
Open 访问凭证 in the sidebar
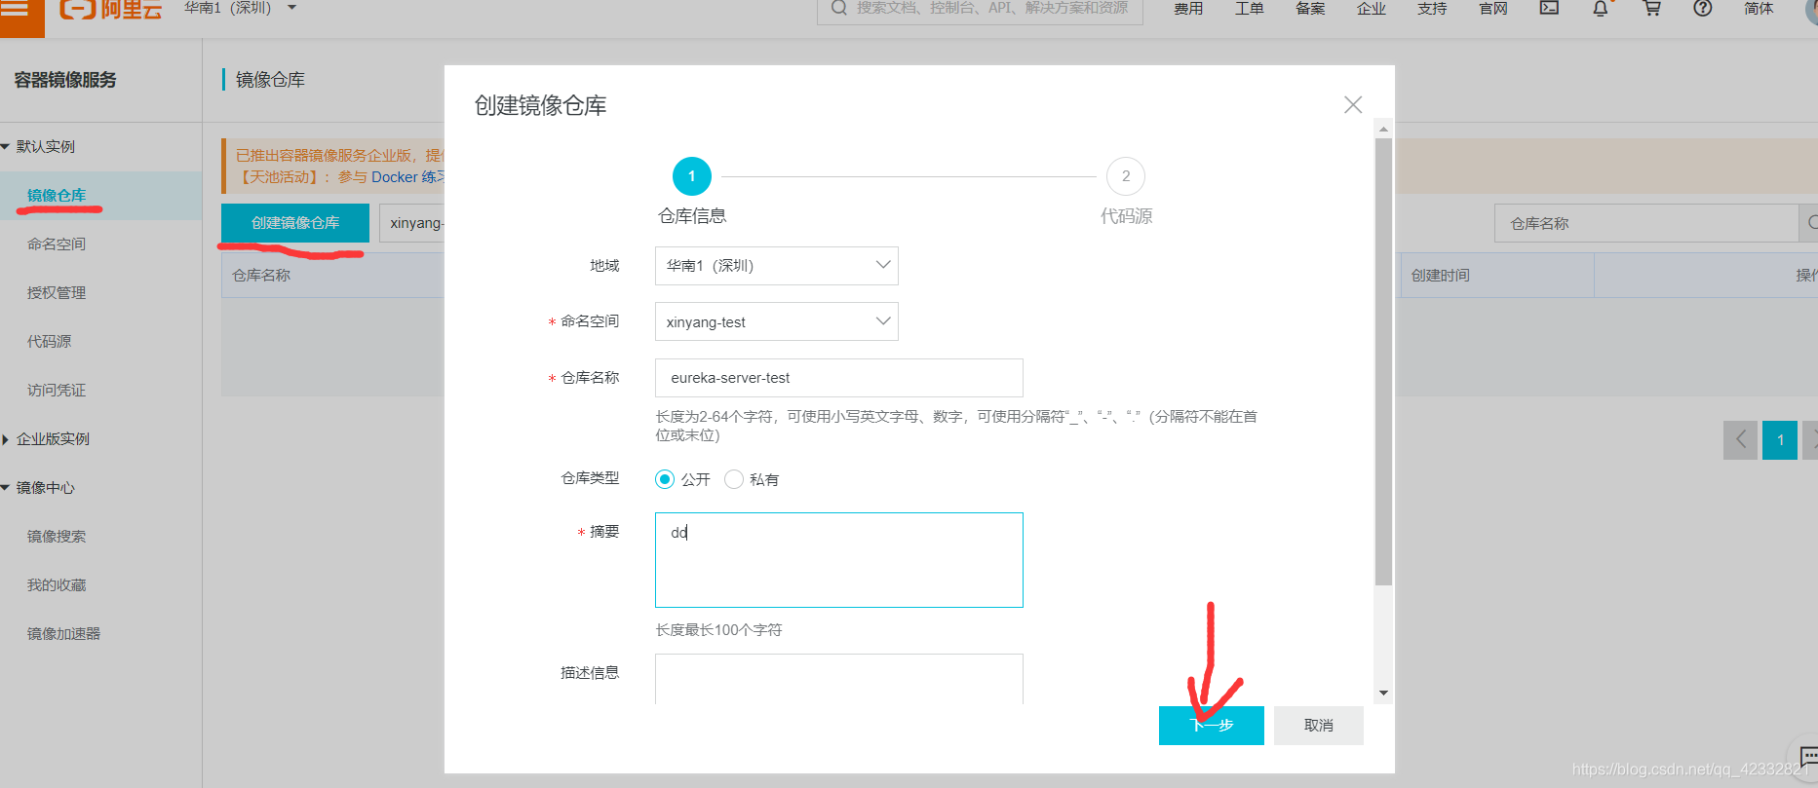pyautogui.click(x=57, y=390)
